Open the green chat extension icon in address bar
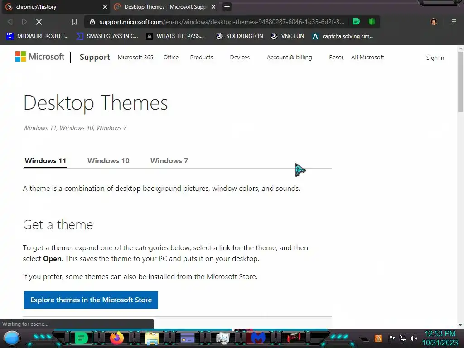Viewport: 464px width, 348px height. point(356,21)
